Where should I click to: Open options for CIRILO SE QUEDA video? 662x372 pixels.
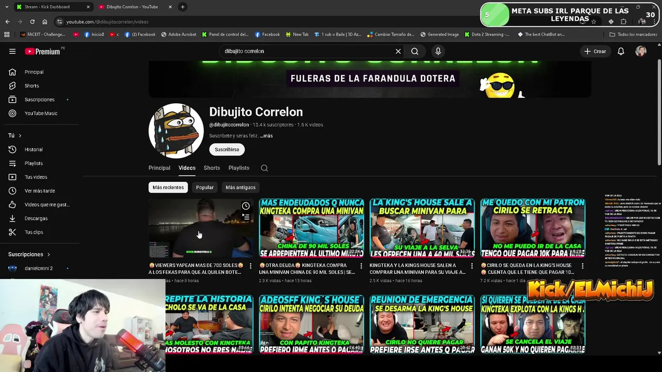[x=582, y=266]
